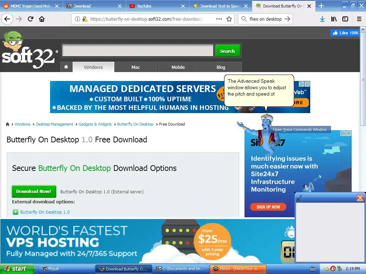This screenshot has height=274, width=366.
Task: Click scrollbar up arrow
Action: (x=363, y=30)
